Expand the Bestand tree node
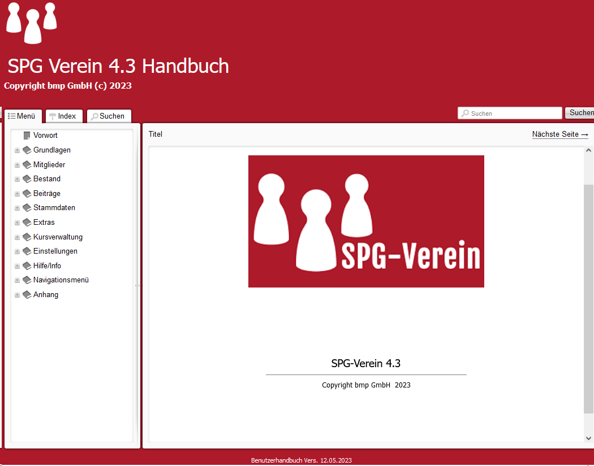 click(17, 180)
